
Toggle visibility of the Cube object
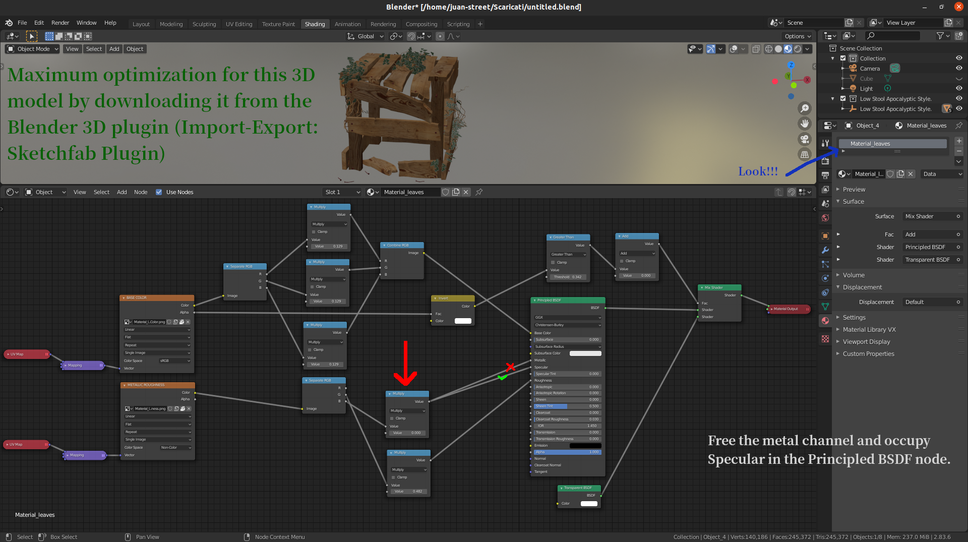click(x=959, y=78)
